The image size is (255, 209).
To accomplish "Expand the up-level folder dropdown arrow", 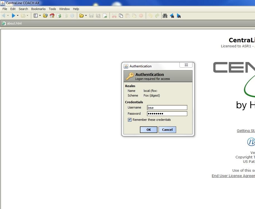I will click(x=27, y=16).
